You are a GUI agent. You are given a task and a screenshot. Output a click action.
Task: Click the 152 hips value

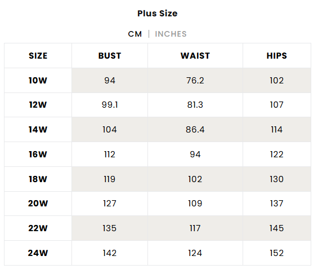click(276, 253)
